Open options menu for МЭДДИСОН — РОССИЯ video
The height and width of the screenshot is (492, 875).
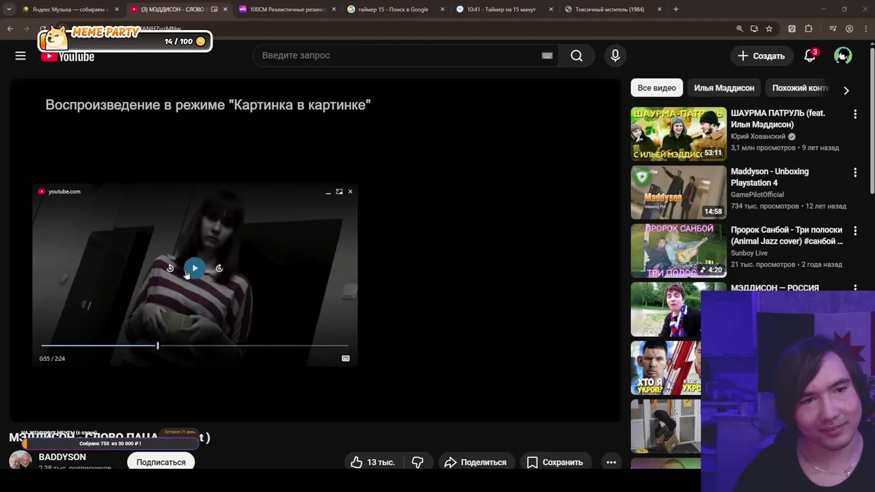pyautogui.click(x=854, y=288)
